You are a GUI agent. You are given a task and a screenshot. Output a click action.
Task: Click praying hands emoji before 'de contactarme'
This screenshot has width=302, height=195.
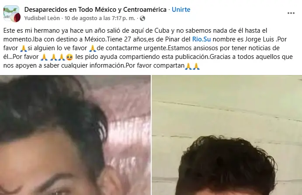93,48
